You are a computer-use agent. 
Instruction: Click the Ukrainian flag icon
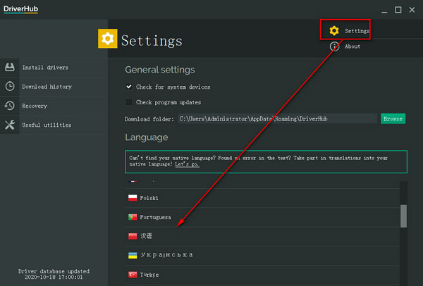click(x=132, y=255)
